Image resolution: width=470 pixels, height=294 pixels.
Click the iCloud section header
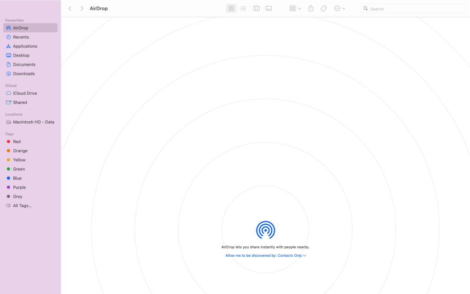point(11,85)
